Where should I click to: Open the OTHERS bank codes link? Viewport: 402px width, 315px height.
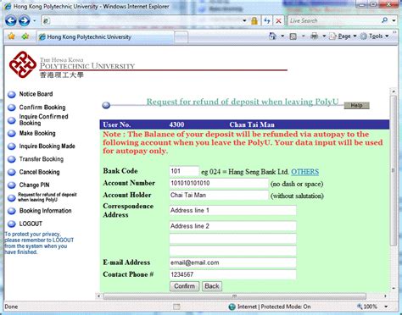point(304,172)
